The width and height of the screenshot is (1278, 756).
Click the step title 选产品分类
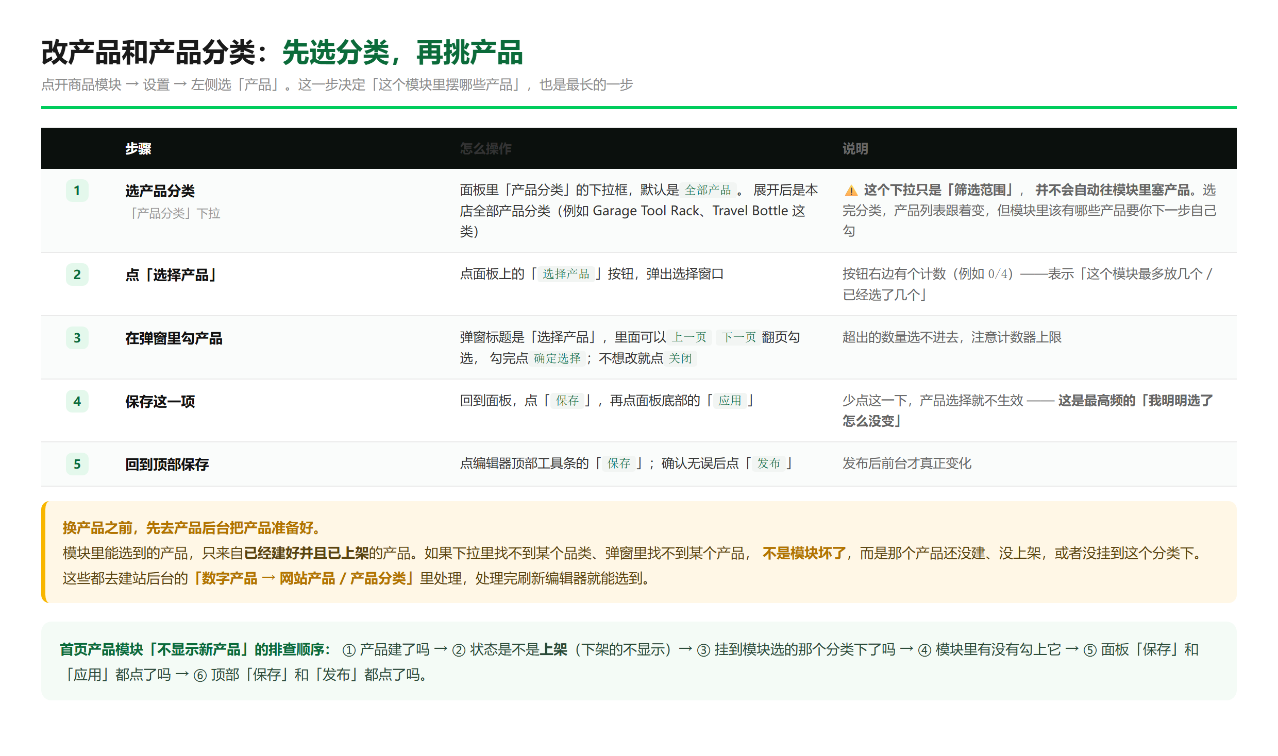pos(160,191)
